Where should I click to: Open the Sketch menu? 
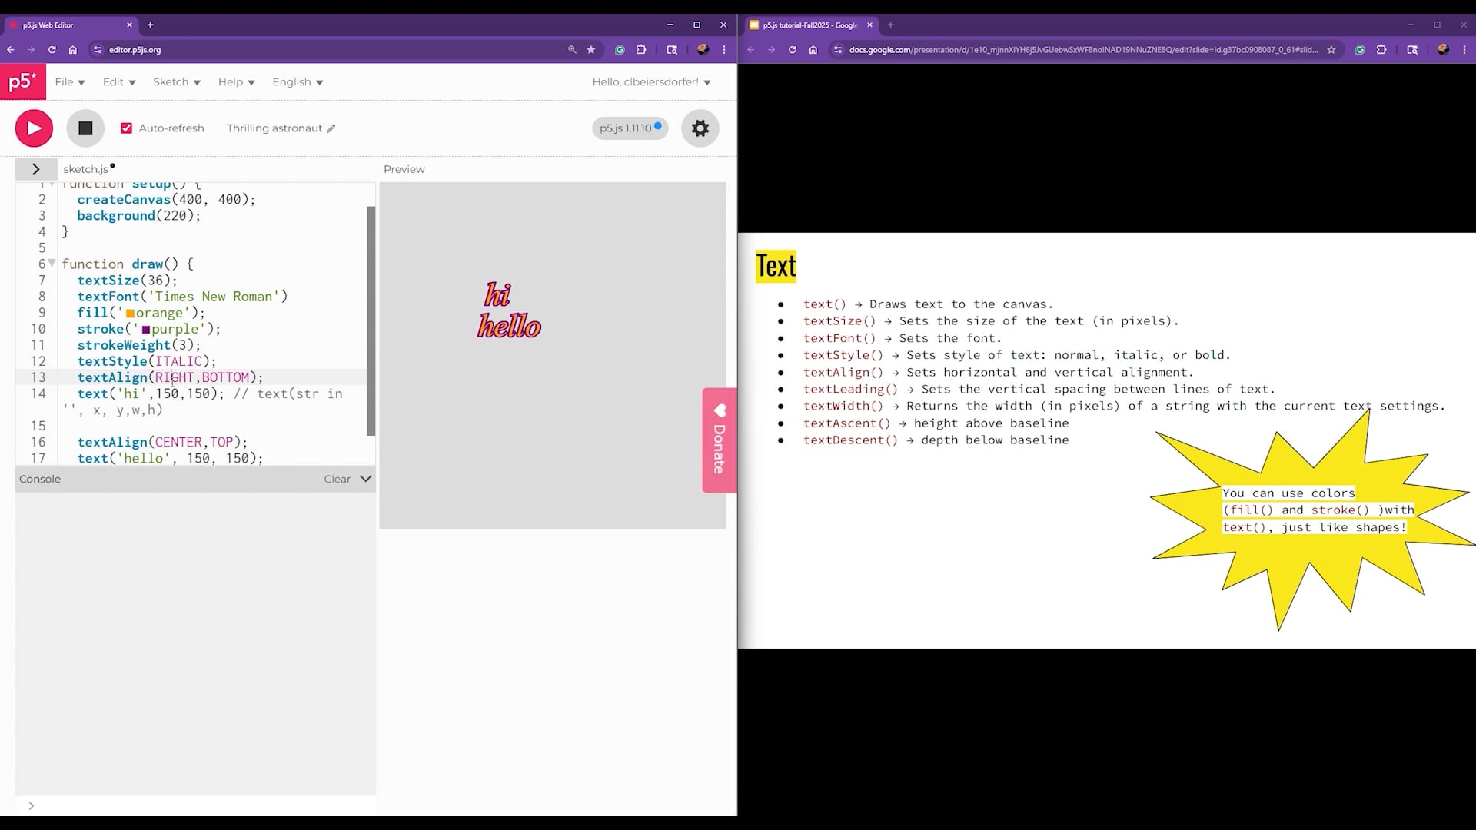tap(177, 82)
